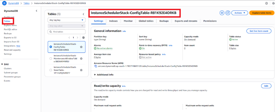Screen dimensions: 275x112
Task: Open the Global tables tab
Action: click(146, 21)
